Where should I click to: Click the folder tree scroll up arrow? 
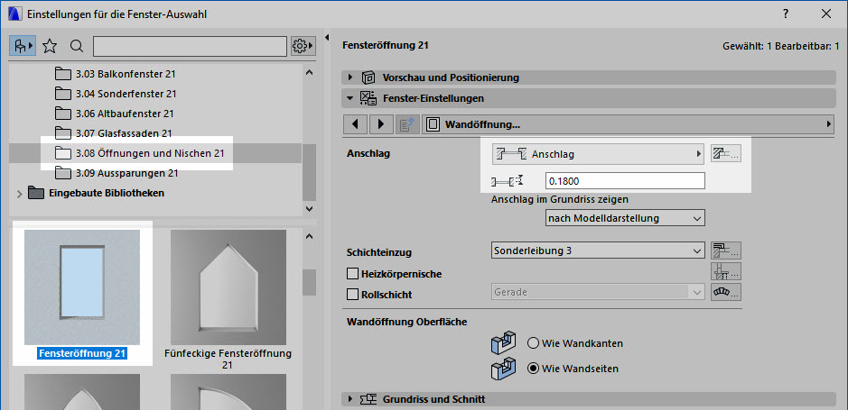pos(309,72)
